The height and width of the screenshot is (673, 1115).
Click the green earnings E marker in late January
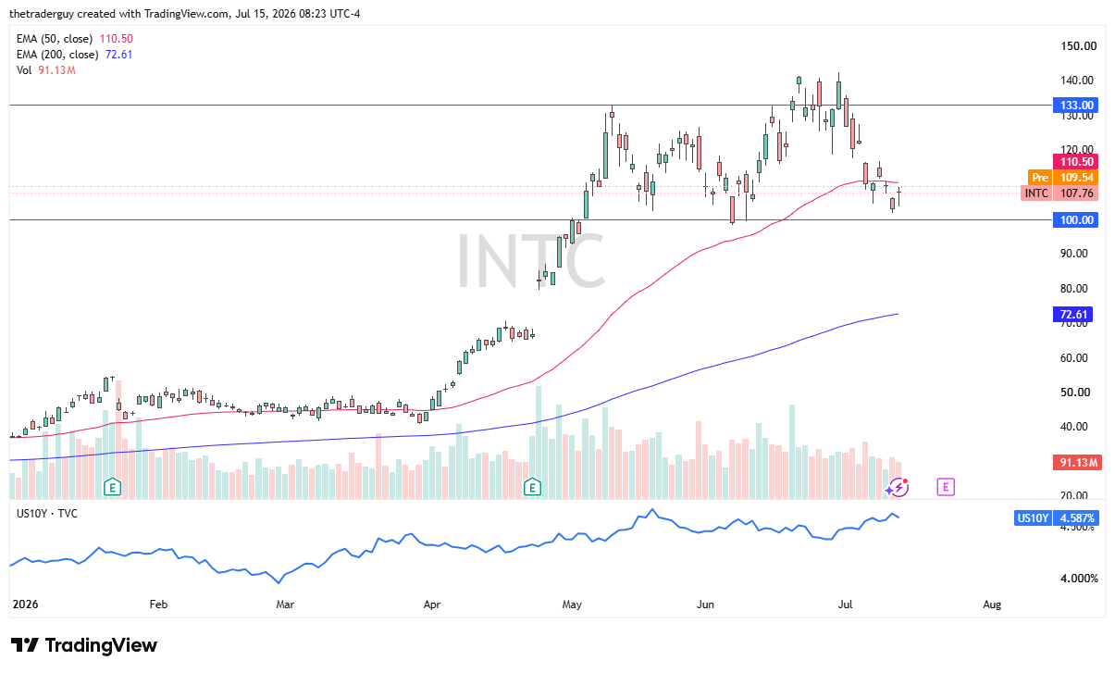[x=113, y=486]
